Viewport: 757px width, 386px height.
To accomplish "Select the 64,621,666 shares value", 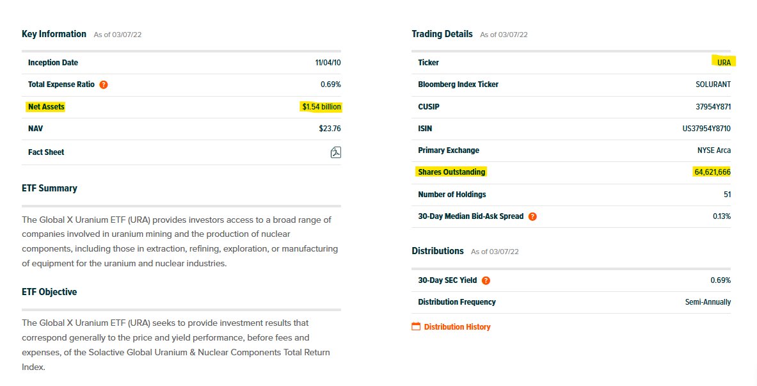I will point(712,172).
